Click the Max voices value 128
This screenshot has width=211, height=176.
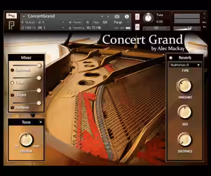click(105, 22)
